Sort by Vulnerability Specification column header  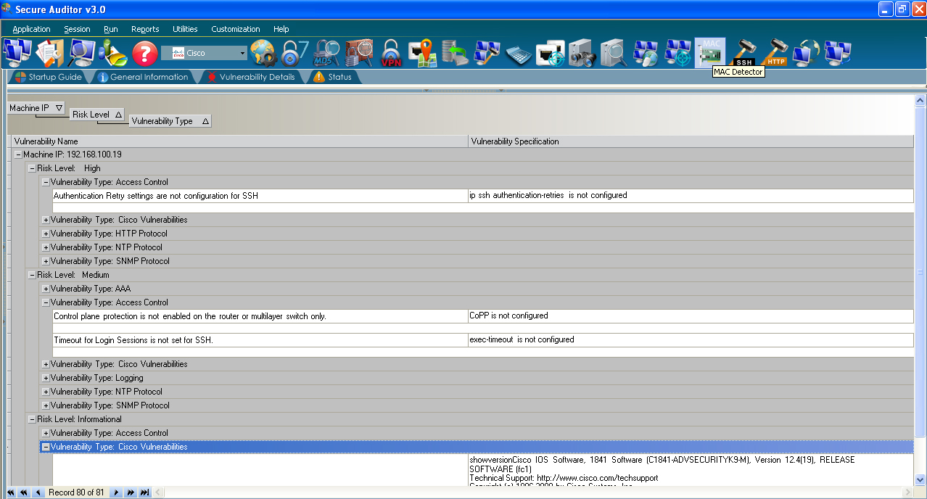[x=691, y=141]
